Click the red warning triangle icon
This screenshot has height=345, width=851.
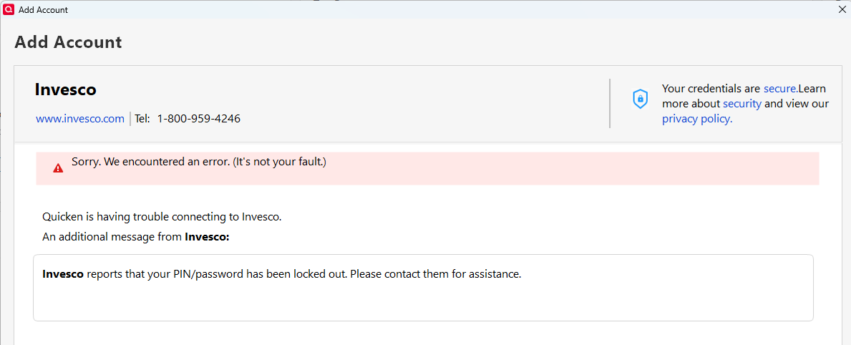58,168
